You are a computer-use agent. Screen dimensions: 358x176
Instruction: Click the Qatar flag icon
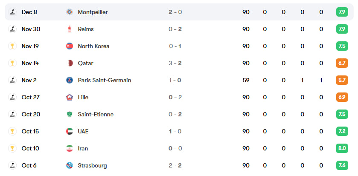tap(70, 63)
